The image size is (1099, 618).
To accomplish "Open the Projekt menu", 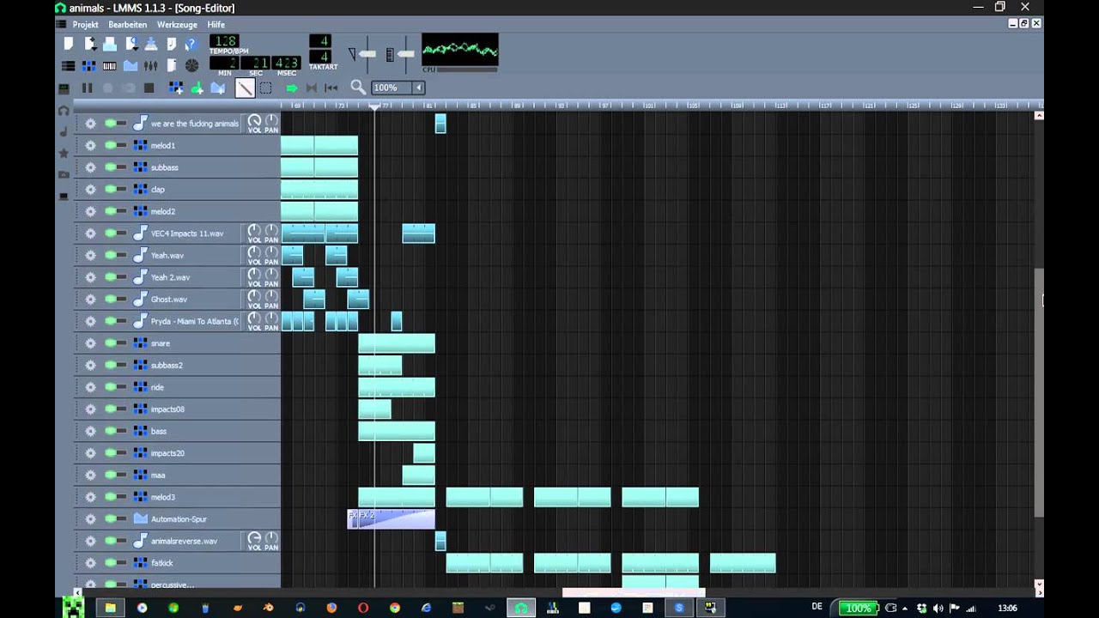I will point(85,25).
